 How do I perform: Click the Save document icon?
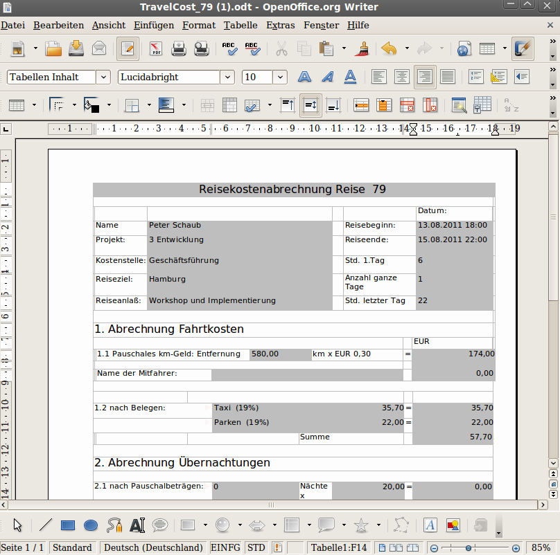76,49
